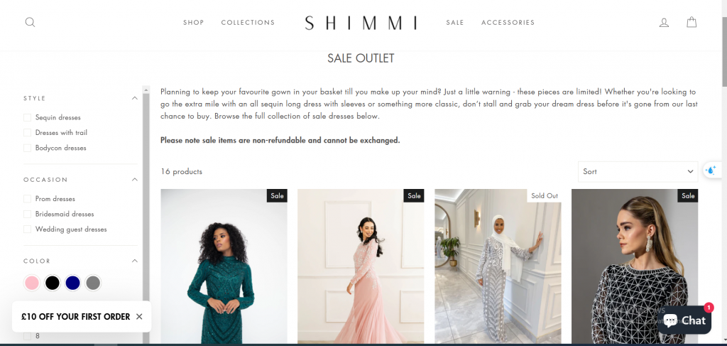Open the shopping cart icon
The width and height of the screenshot is (727, 346).
[x=692, y=22]
